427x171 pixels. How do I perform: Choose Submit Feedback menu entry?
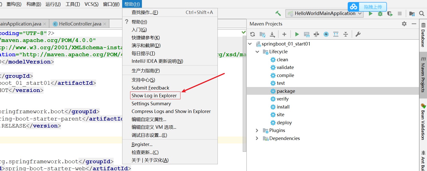coord(170,88)
